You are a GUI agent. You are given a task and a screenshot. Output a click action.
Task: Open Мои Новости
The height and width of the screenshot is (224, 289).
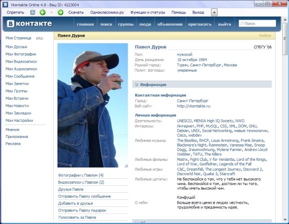tap(17, 106)
